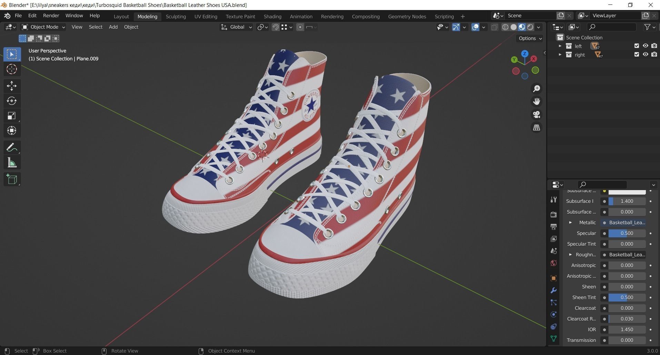
Task: Open the Object Data mesh tab
Action: pyautogui.click(x=553, y=339)
